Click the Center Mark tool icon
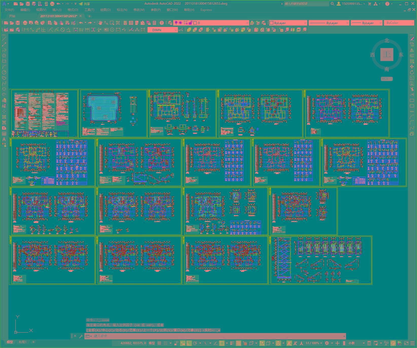Viewport: 417px width, 348px height. (x=112, y=30)
